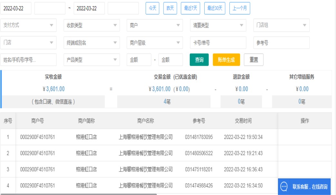Click the 交易时间 column header

coord(243,121)
